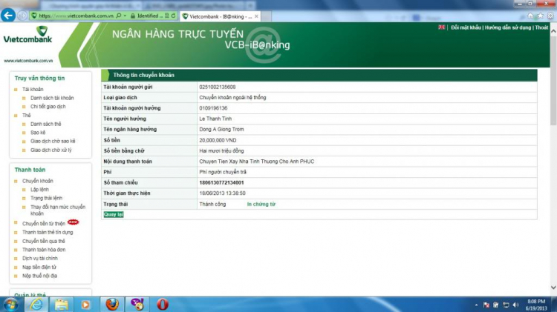
Task: Click the network tray icon
Action: 506,305
